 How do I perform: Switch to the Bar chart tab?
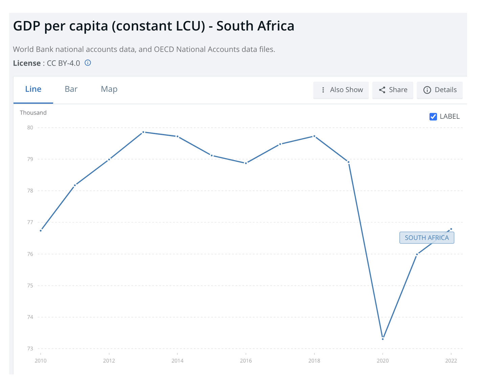71,89
